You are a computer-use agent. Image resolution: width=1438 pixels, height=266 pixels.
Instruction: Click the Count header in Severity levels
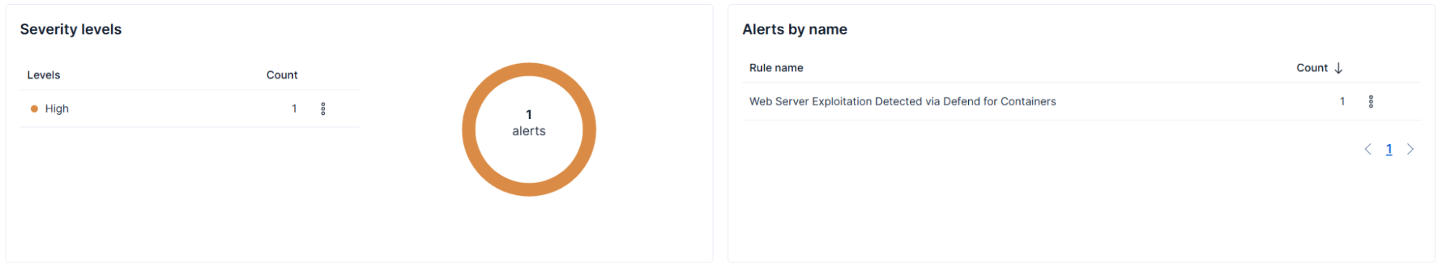[282, 75]
